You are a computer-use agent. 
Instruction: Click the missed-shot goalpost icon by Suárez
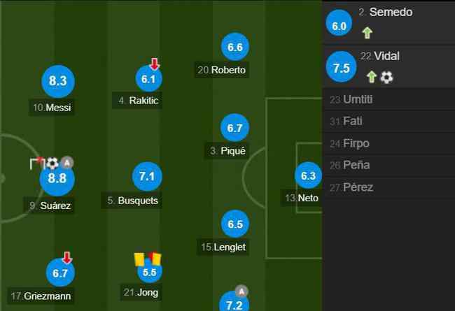(x=37, y=163)
